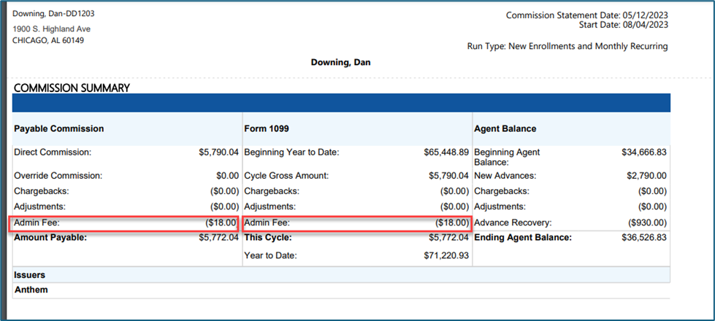Select the Run Type line
The height and width of the screenshot is (321, 715).
(567, 47)
